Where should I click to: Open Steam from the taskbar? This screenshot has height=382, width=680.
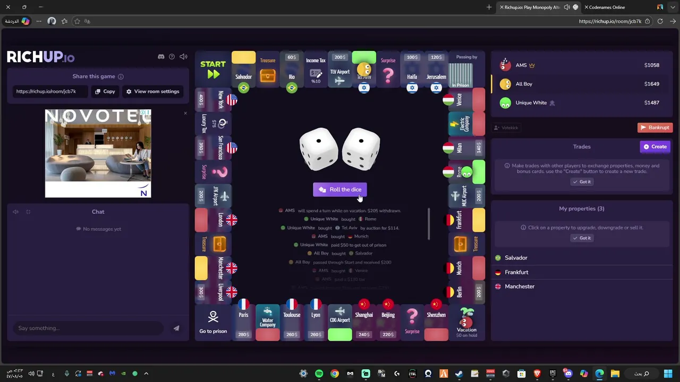click(459, 374)
